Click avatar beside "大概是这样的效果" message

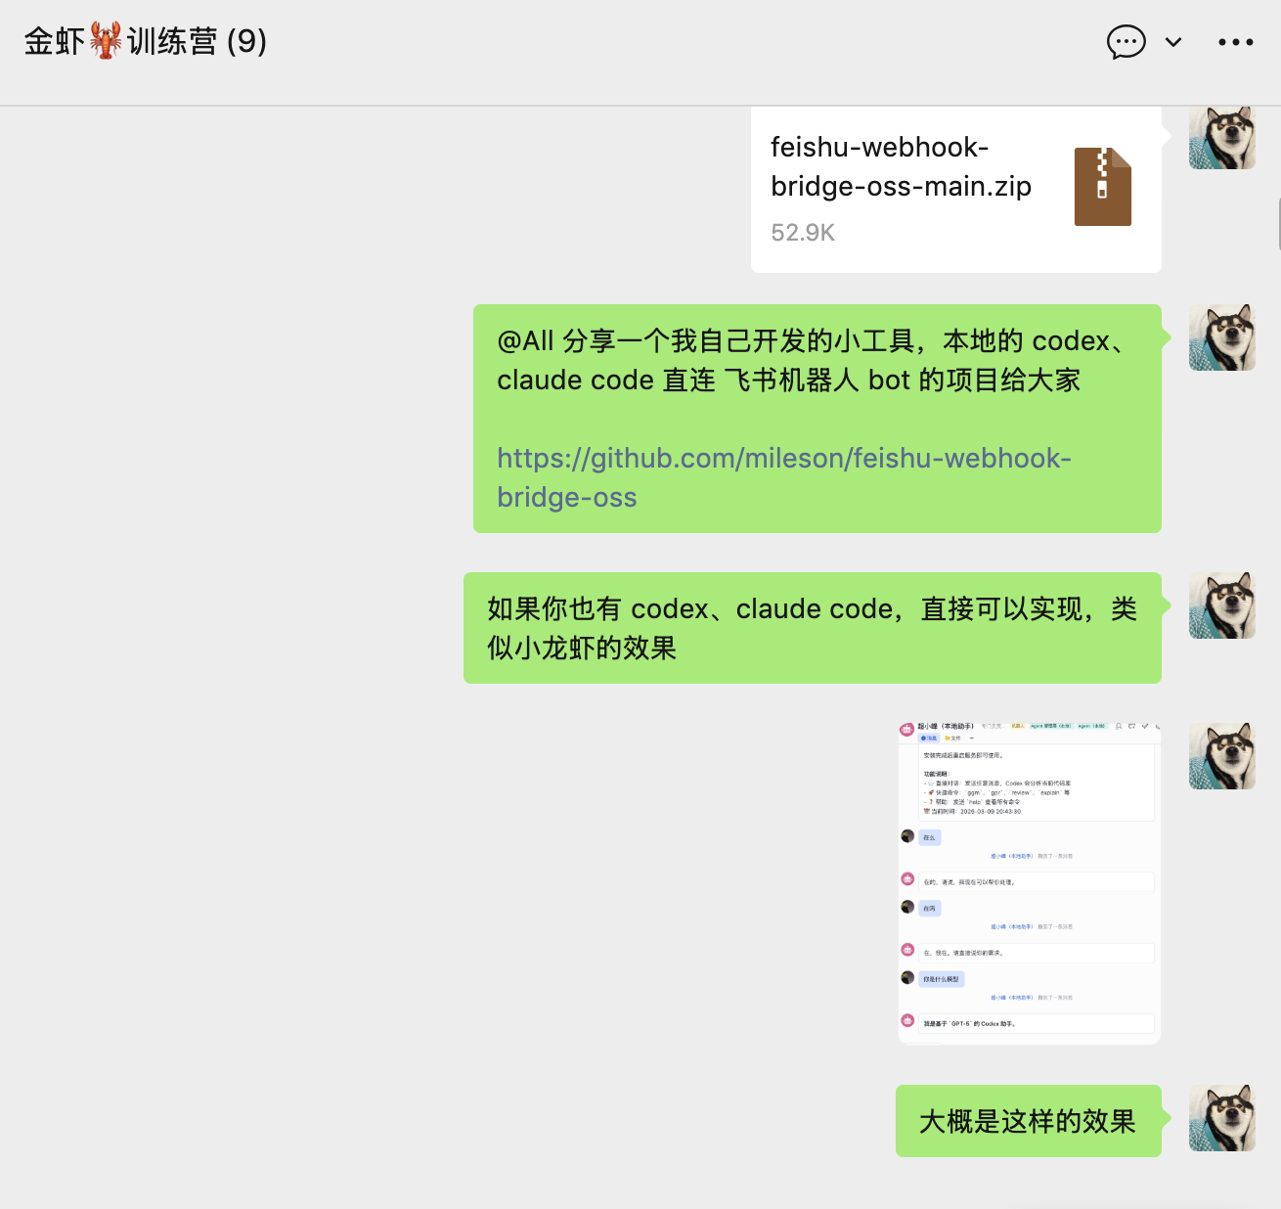1221,1118
